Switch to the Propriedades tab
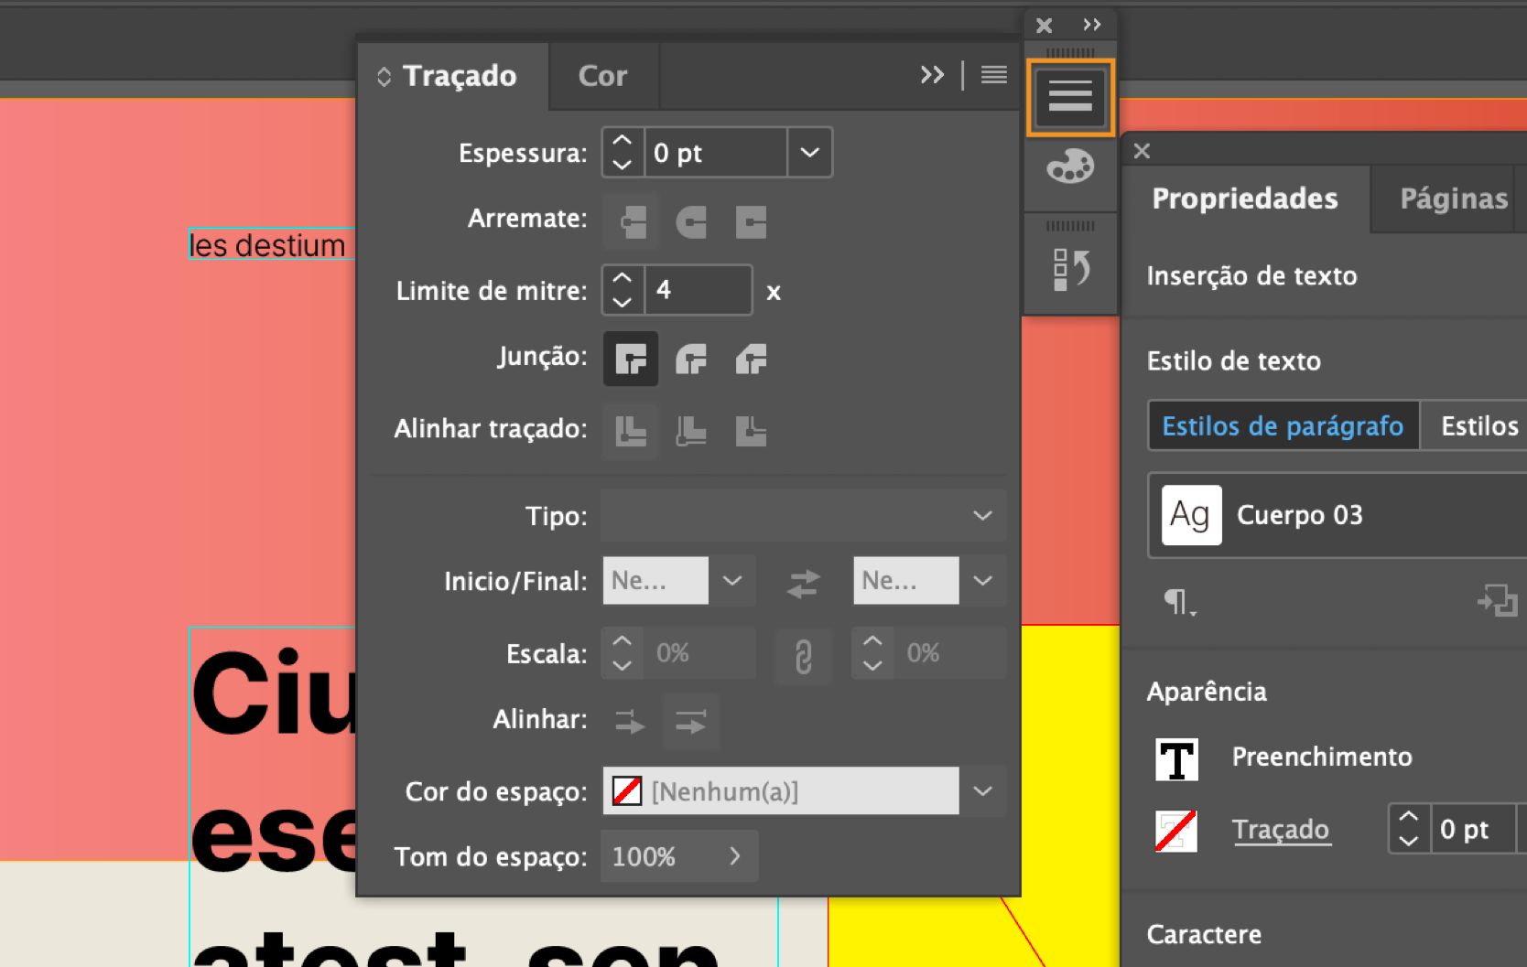The width and height of the screenshot is (1527, 967). click(x=1245, y=199)
